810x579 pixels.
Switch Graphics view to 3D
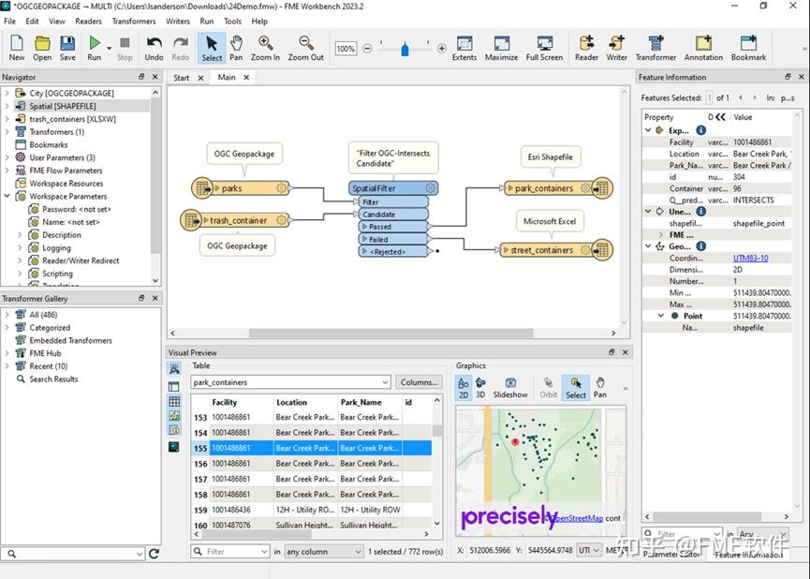tap(480, 387)
